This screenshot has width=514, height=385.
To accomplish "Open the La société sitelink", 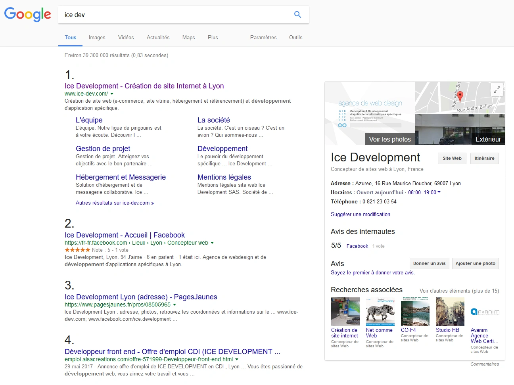I will (x=214, y=120).
